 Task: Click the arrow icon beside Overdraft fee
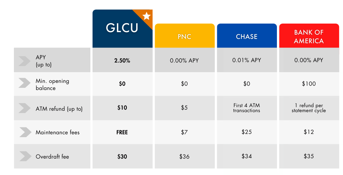point(25,156)
